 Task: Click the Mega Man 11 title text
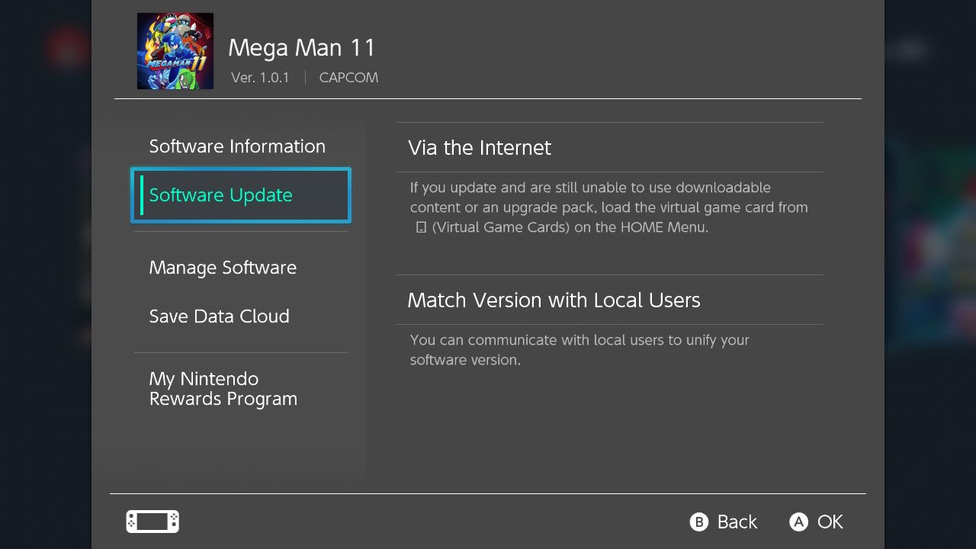(302, 48)
